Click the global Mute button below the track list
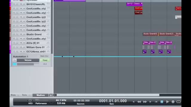 point(13,95)
